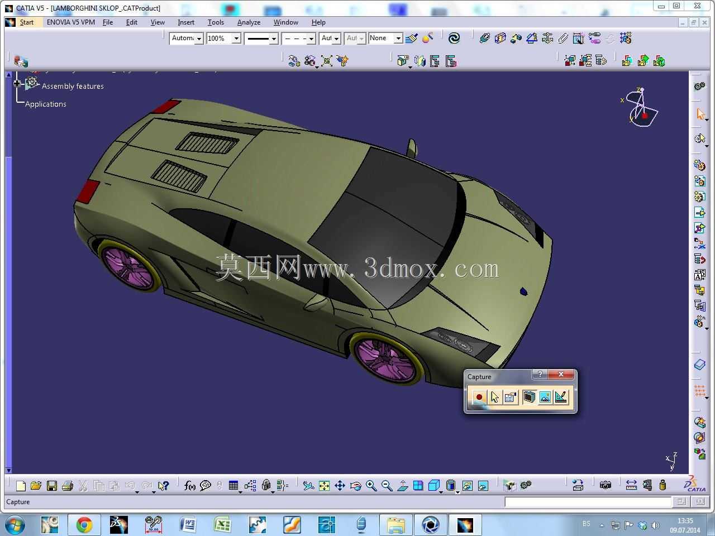Open help for the Capture dialog
The width and height of the screenshot is (715, 536).
[x=540, y=374]
